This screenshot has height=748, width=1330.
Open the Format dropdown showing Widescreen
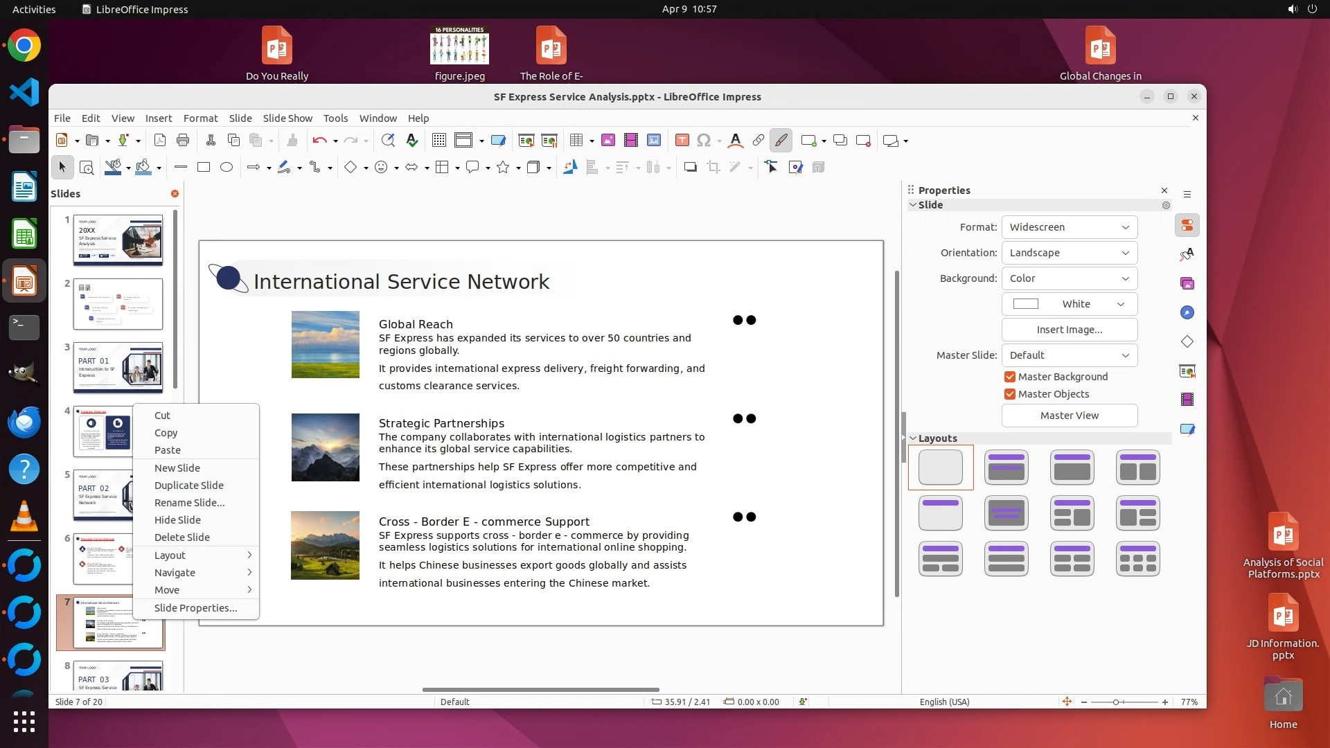(x=1069, y=227)
